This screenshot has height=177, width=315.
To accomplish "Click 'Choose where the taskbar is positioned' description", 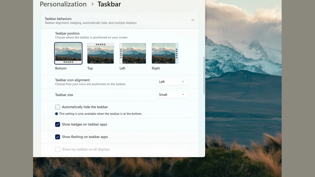I will point(91,37).
